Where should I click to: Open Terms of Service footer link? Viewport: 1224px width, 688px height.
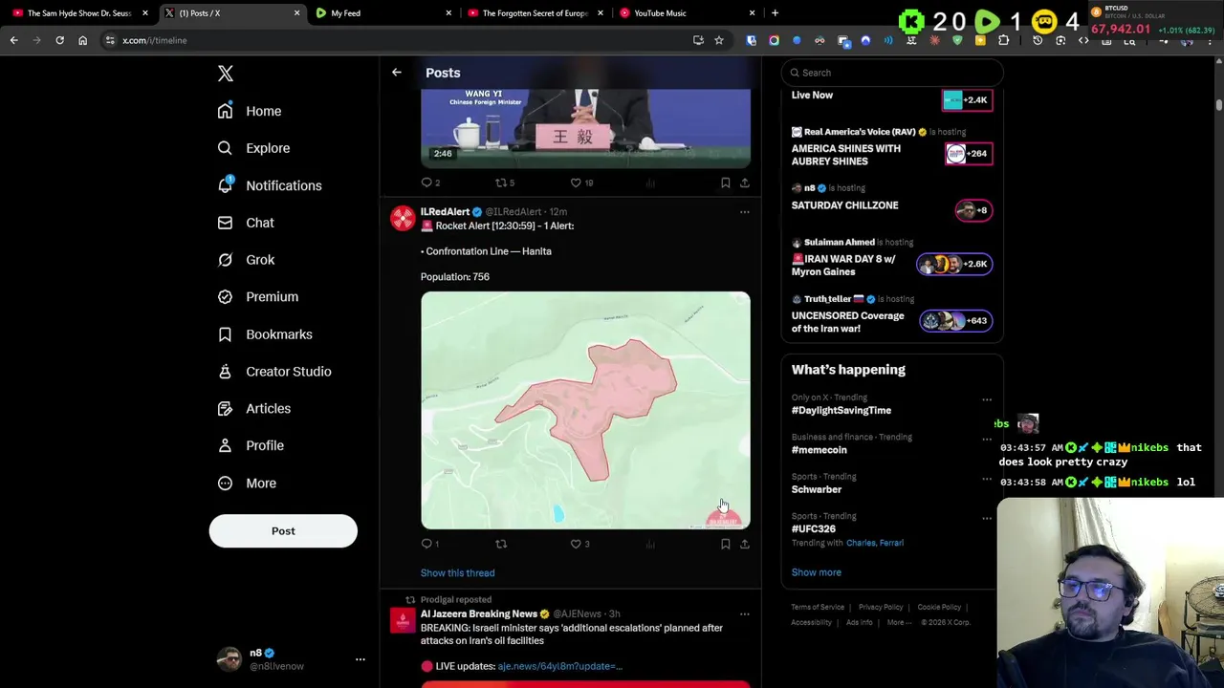pos(818,607)
